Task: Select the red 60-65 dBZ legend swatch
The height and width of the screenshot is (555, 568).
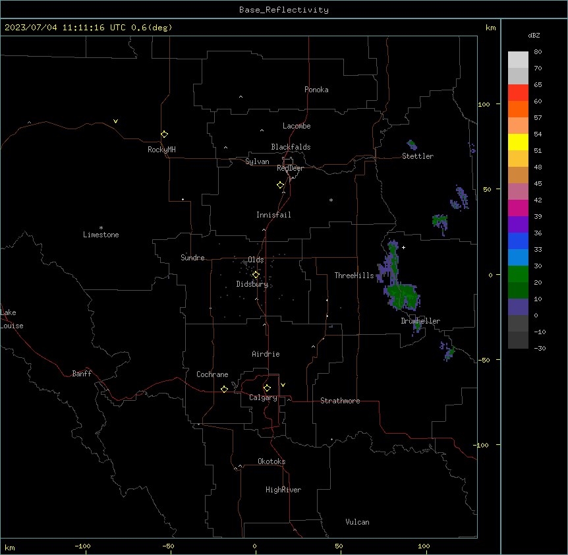Action: 518,93
